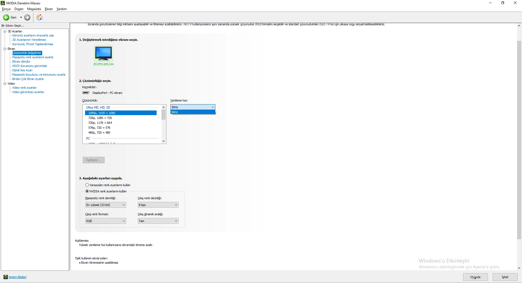Viewport: 522px width, 283px height.
Task: Click the NVIDIA Denetim Masası title icon
Action: point(3,3)
